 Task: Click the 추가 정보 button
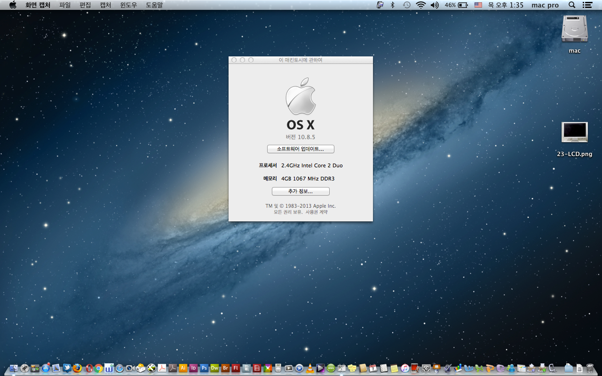pos(301,192)
